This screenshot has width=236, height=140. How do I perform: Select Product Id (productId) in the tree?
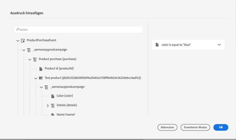(59, 69)
